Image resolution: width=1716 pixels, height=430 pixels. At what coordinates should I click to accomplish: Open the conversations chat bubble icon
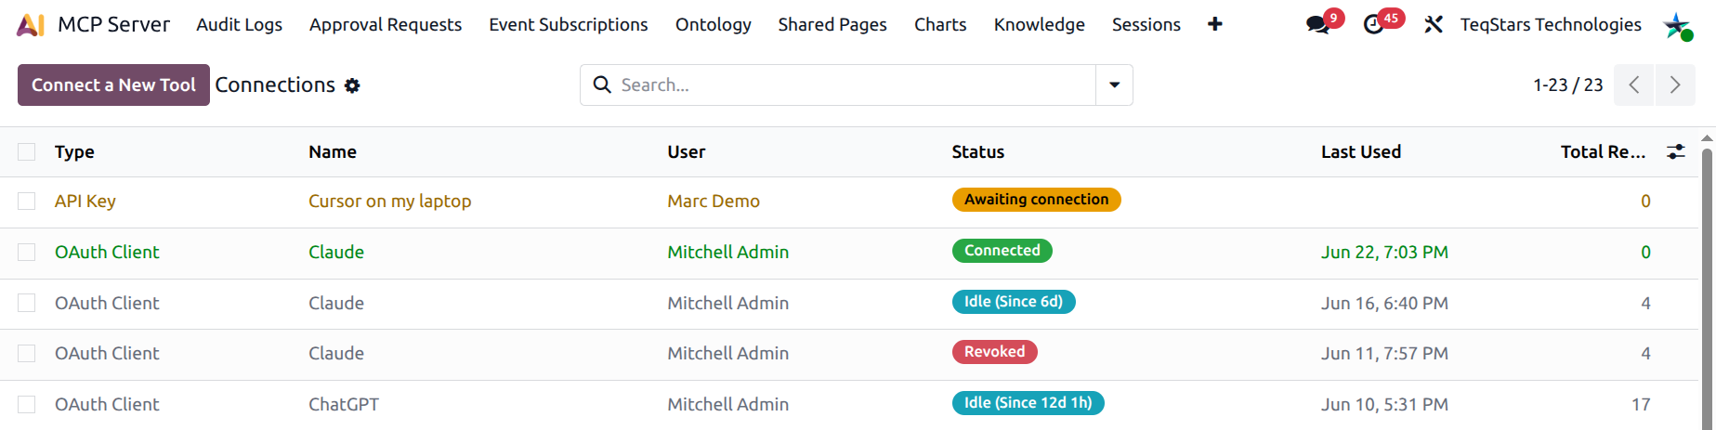(x=1317, y=25)
